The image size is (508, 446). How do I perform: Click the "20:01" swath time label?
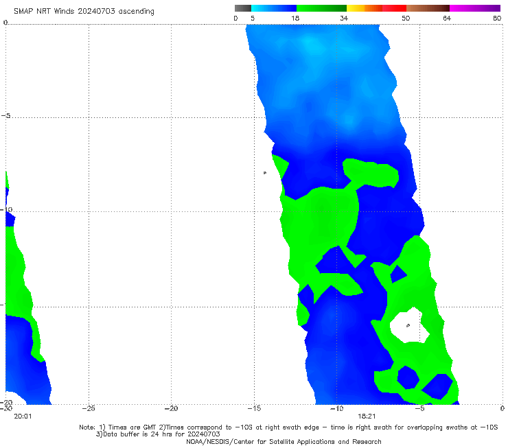(23, 416)
